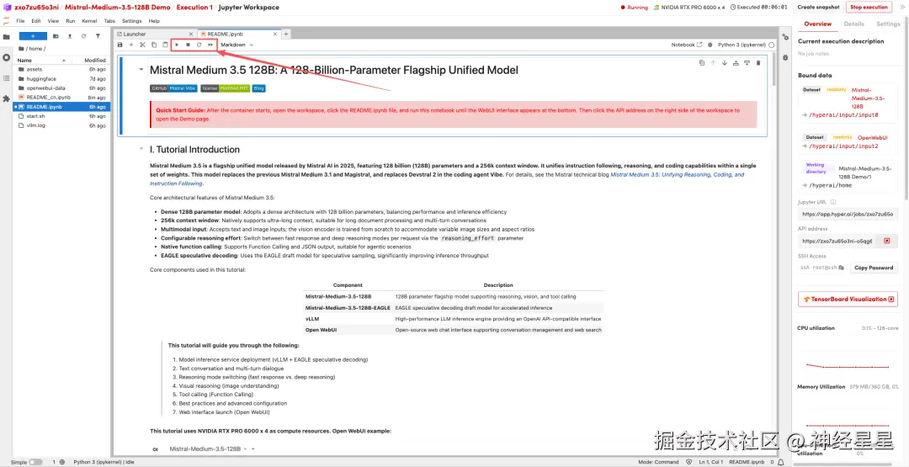Click the GitHub Mistral Vibe badge
Image resolution: width=909 pixels, height=467 pixels.
pyautogui.click(x=173, y=88)
